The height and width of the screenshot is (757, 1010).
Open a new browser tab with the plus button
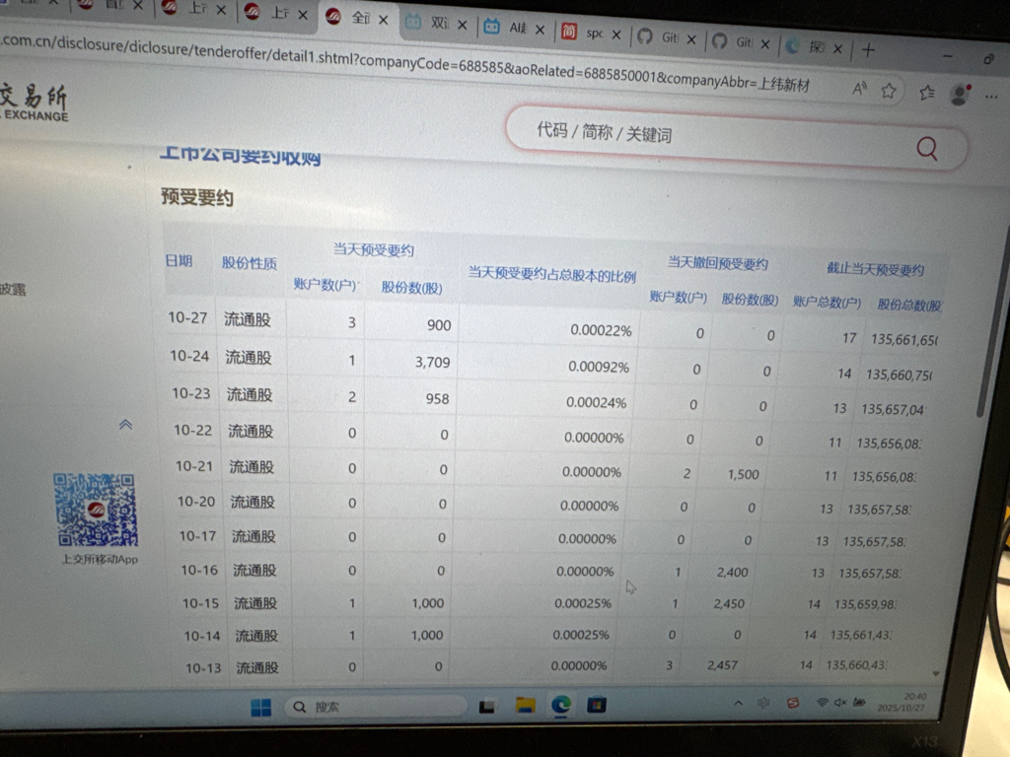868,49
